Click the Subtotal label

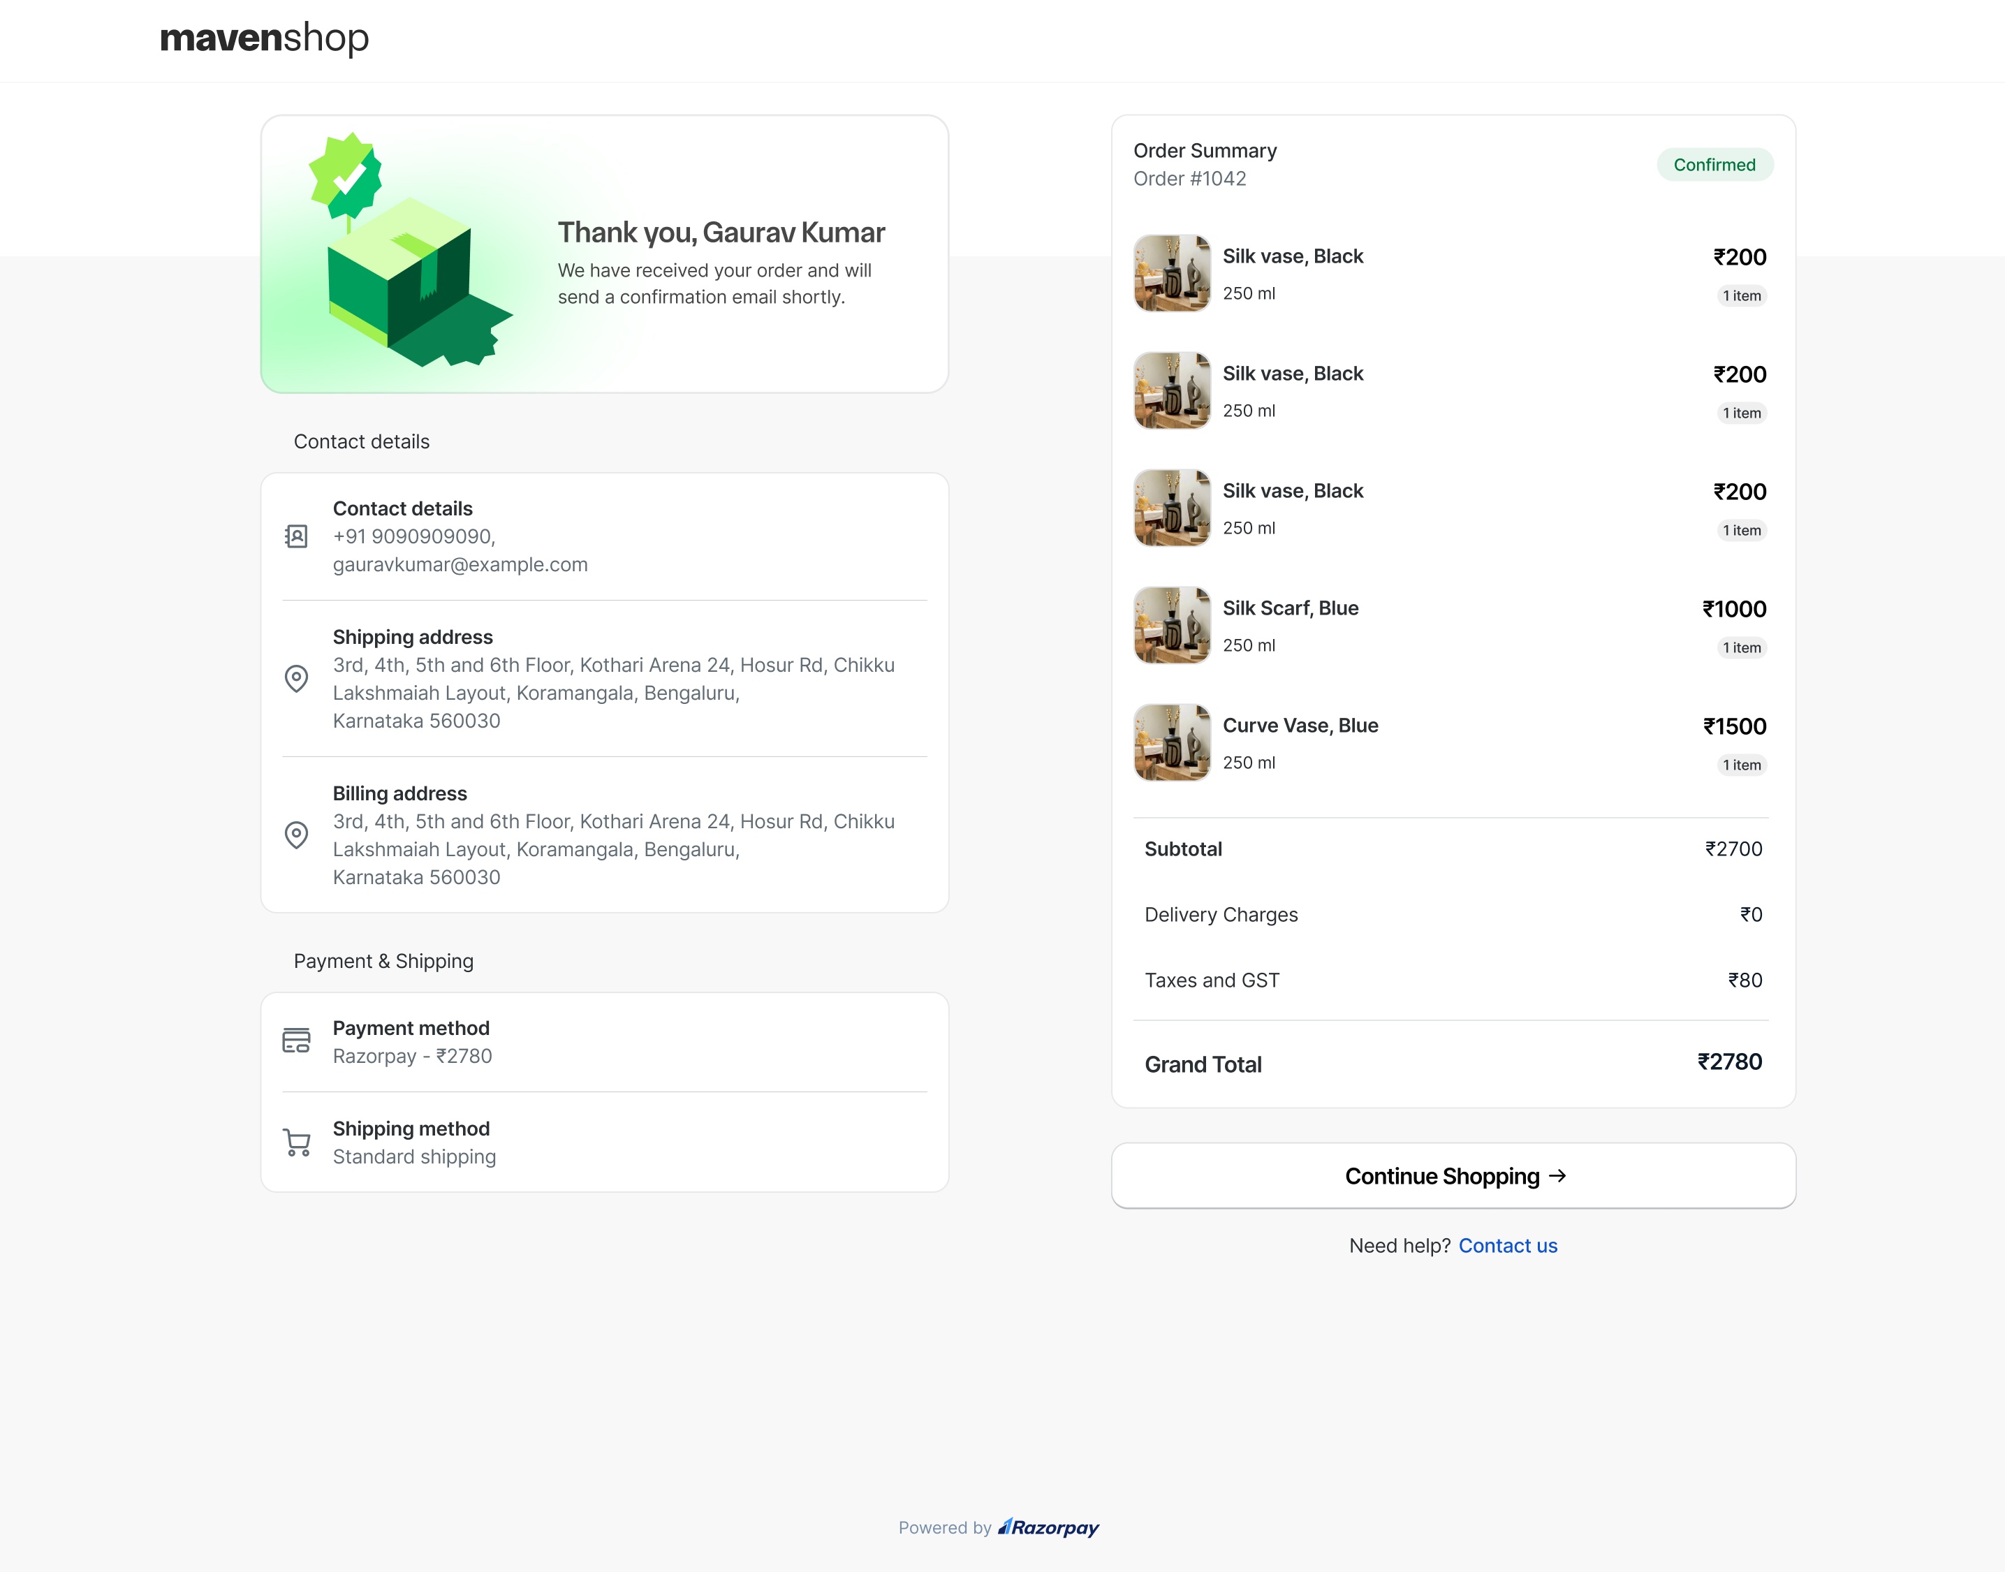pos(1183,849)
